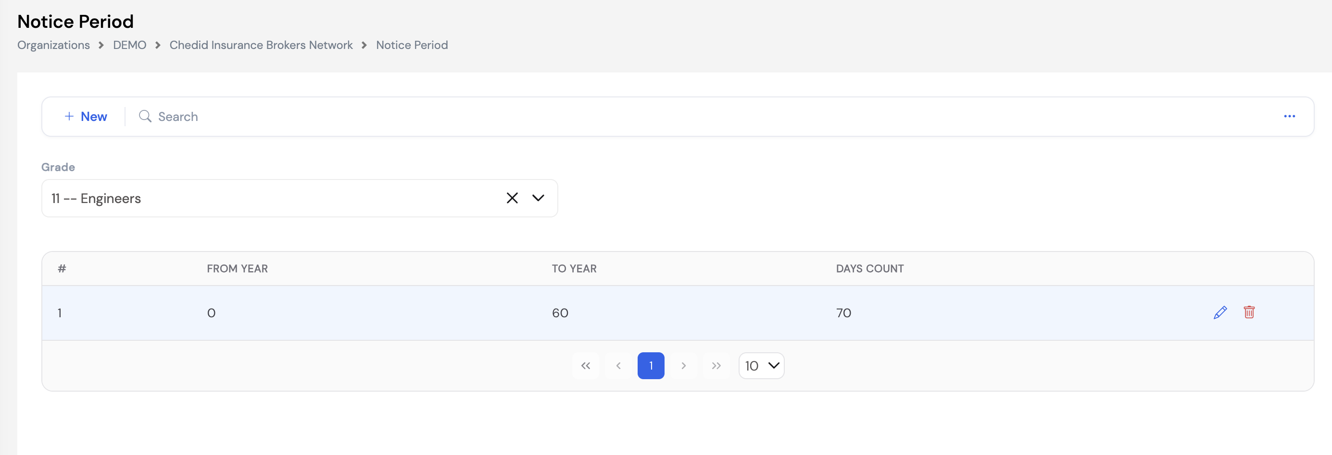The height and width of the screenshot is (455, 1332).
Task: Delete row 1 with the trash icon
Action: click(x=1249, y=312)
